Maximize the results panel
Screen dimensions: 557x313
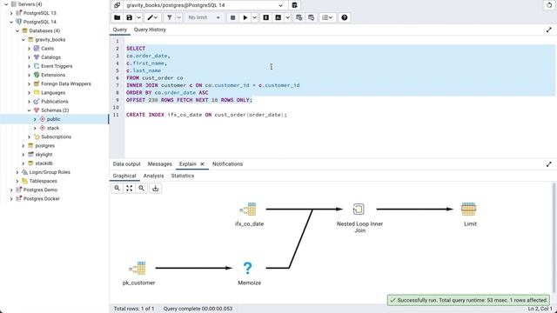pyautogui.click(x=549, y=164)
